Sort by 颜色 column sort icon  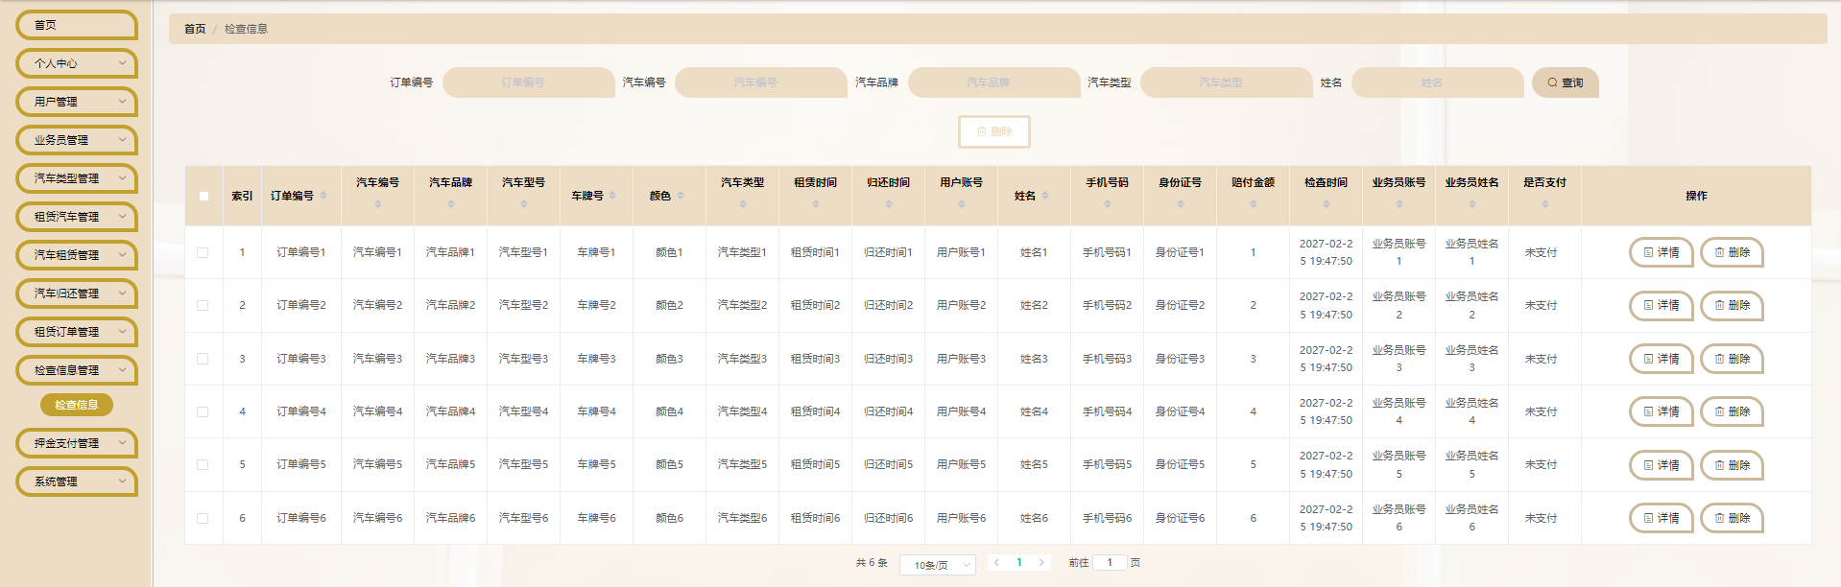[x=681, y=196]
